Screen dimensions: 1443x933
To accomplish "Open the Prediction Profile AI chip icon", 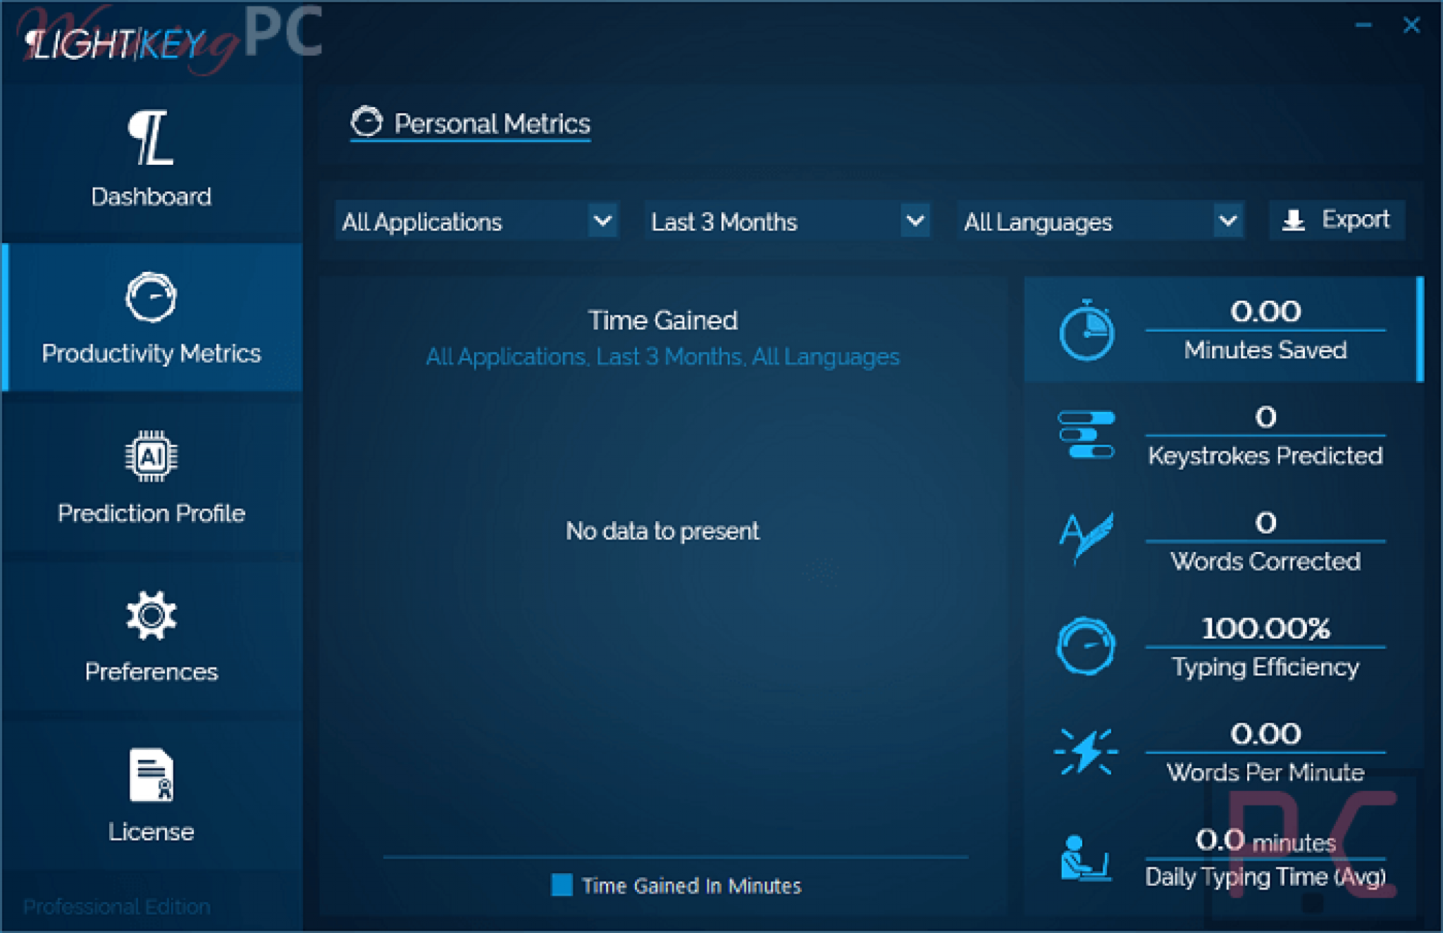I will click(151, 456).
